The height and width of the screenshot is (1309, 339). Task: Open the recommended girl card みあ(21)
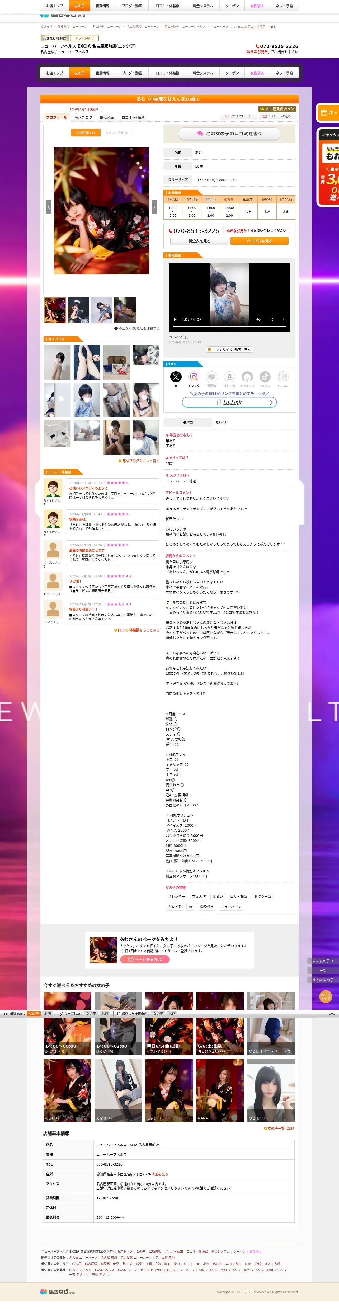click(x=67, y=1090)
